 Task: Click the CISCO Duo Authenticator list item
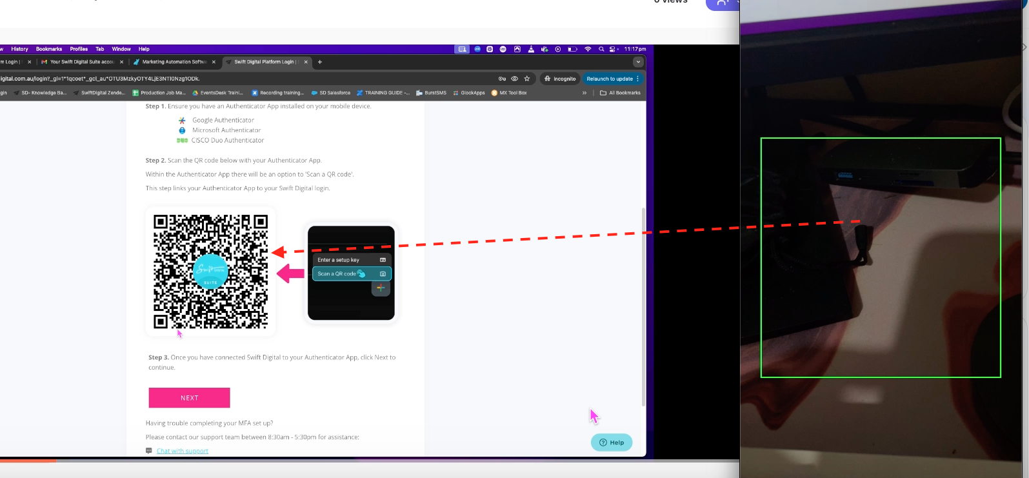[221, 140]
